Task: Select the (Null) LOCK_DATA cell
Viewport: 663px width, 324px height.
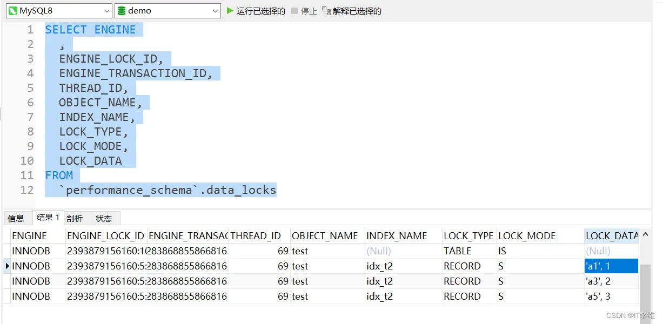Action: 612,251
